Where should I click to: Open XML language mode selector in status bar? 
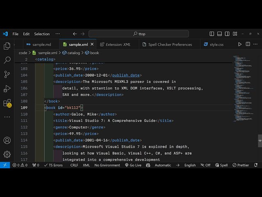[x=86, y=165]
